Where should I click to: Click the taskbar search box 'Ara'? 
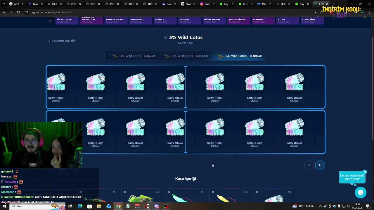click(37, 206)
